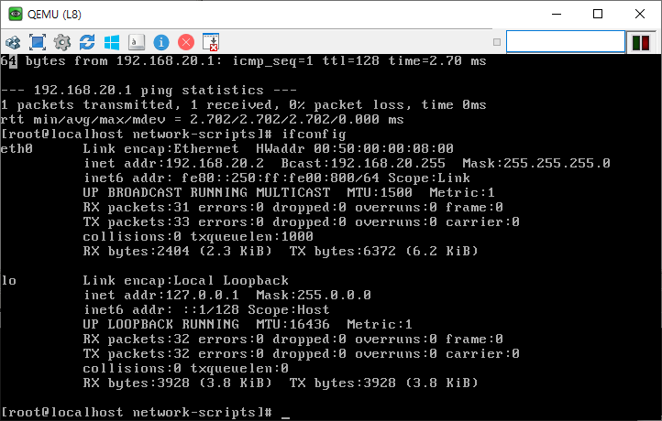Click the 'MTU:16436' value
The height and width of the screenshot is (421, 662).
292,324
